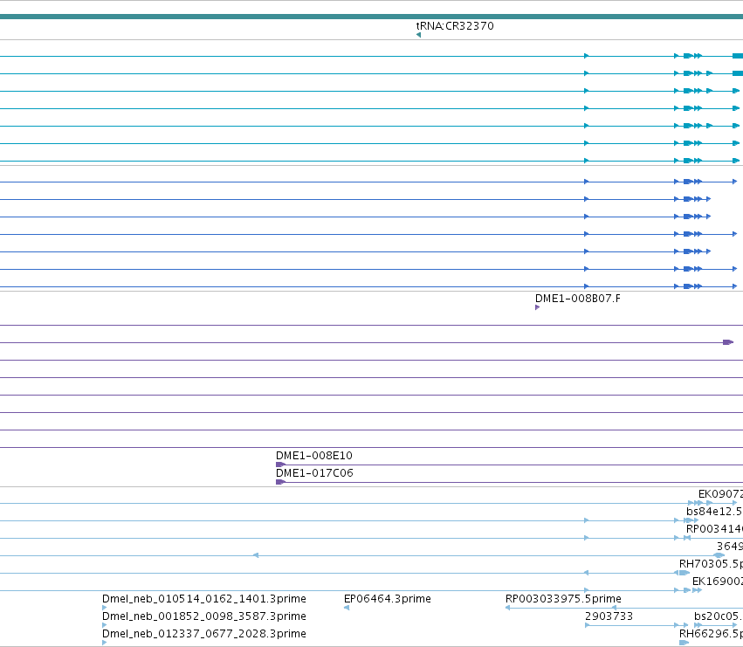
Task: Select the left-pointing arrow under EP06464.3prime
Action: (347, 608)
